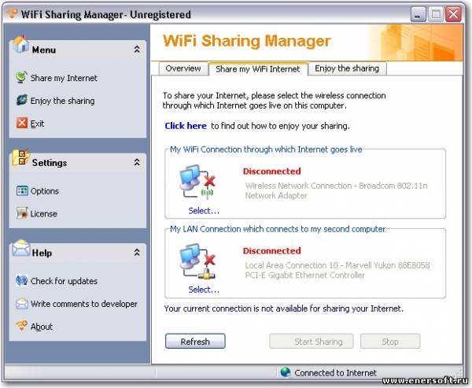Minimize the WiFi Sharing Manager window
Screen dimensions: 472x388
tap(419, 14)
